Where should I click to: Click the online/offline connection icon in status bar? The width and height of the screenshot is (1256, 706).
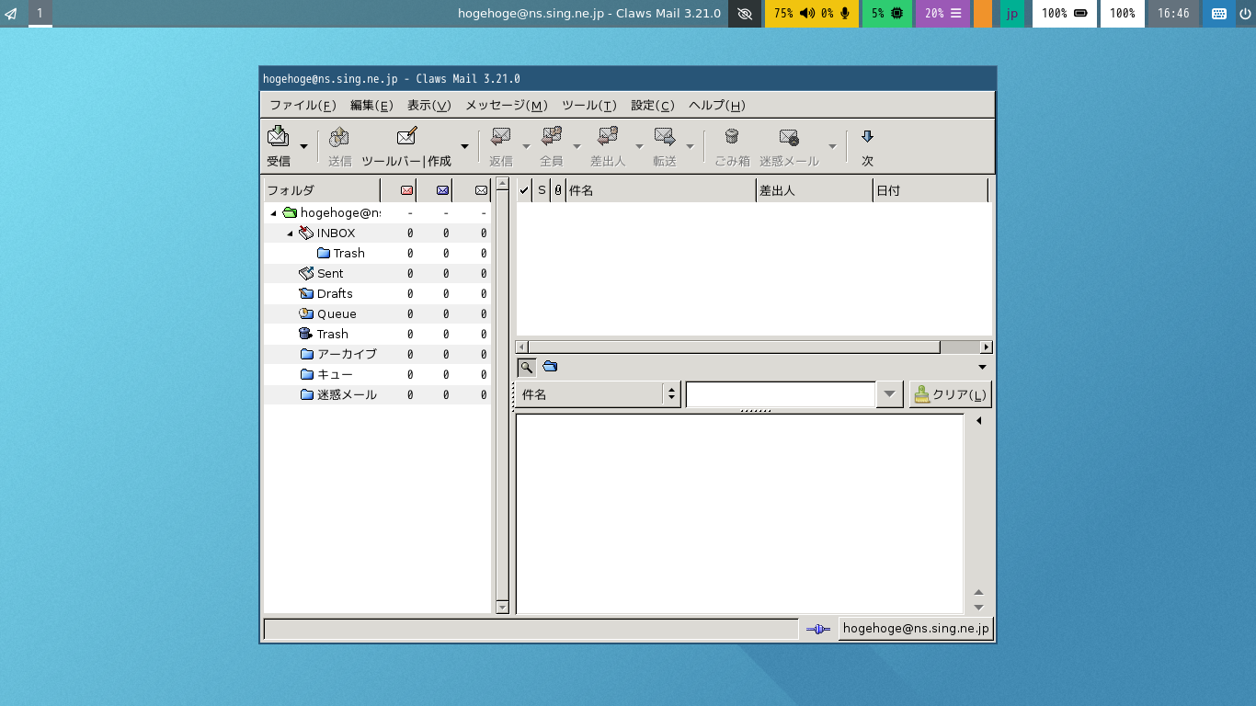pos(817,629)
